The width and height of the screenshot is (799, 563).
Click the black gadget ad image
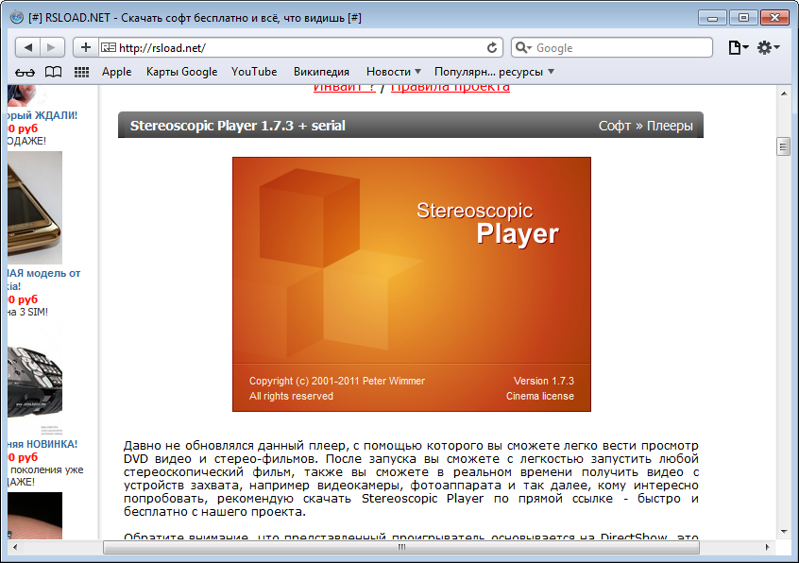[x=35, y=381]
